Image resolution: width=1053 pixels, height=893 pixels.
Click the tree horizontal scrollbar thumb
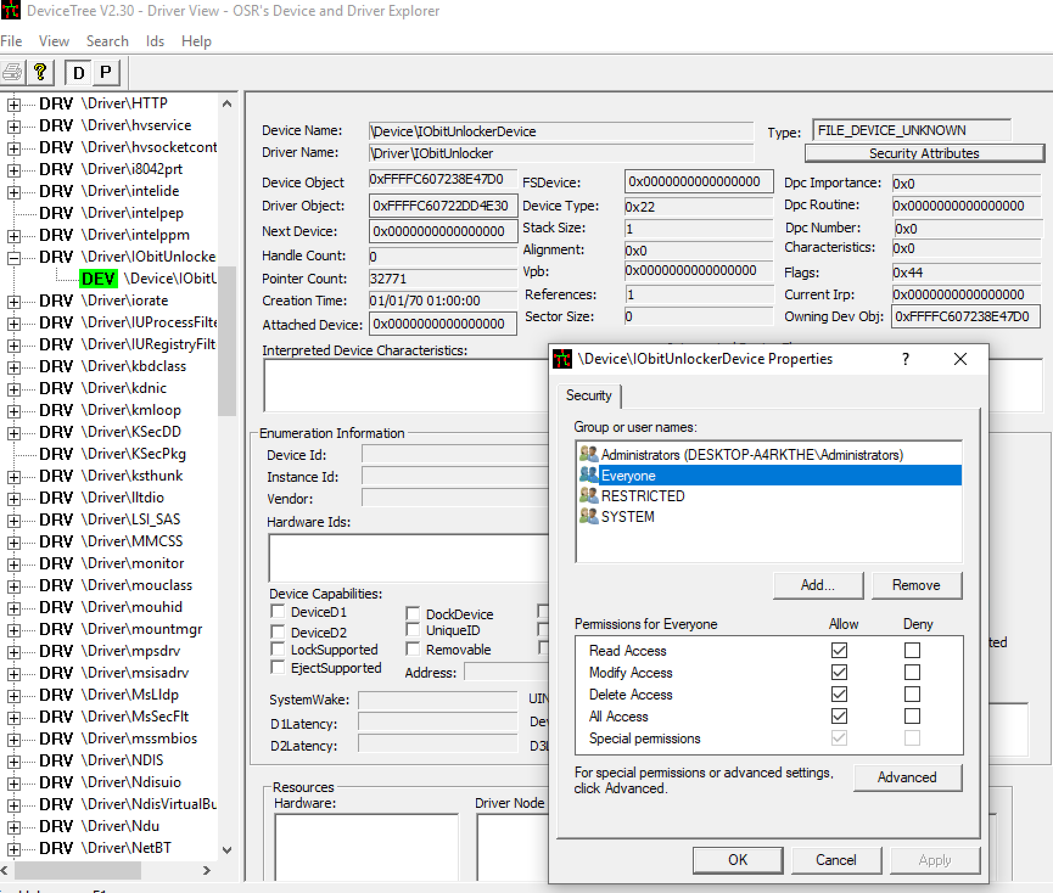click(78, 870)
